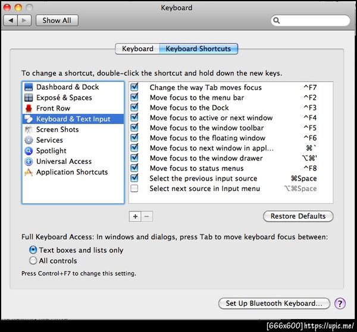Screen dimensions: 357x332
Task: Uncheck Move focus to active or next window
Action: pyautogui.click(x=134, y=118)
